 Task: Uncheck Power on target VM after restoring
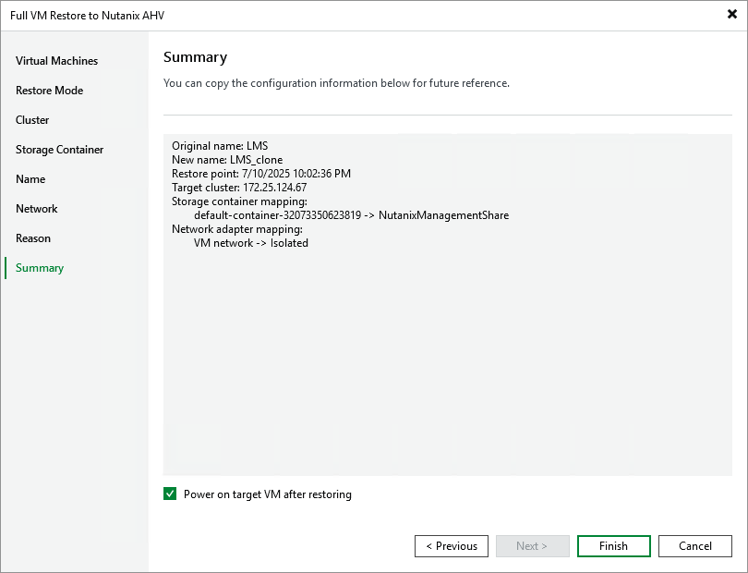[x=170, y=494]
